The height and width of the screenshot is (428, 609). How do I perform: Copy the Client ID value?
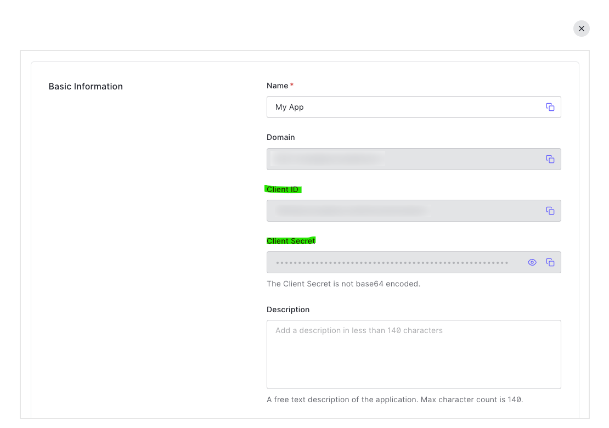click(x=550, y=211)
